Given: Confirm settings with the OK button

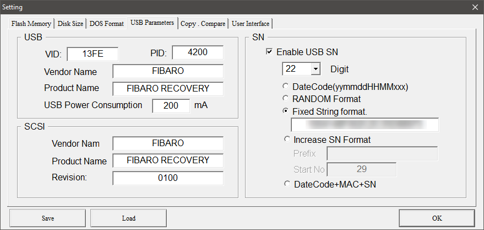Looking at the screenshot, I should (437, 218).
